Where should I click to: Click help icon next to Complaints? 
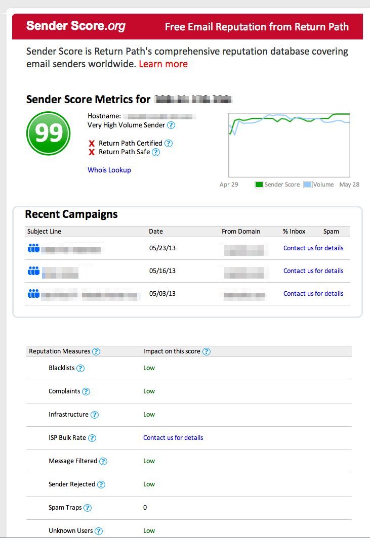(86, 391)
